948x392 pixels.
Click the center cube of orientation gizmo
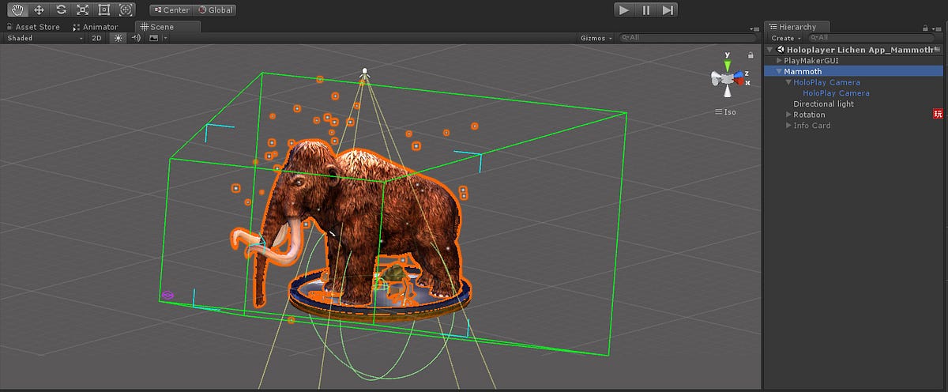pyautogui.click(x=728, y=77)
